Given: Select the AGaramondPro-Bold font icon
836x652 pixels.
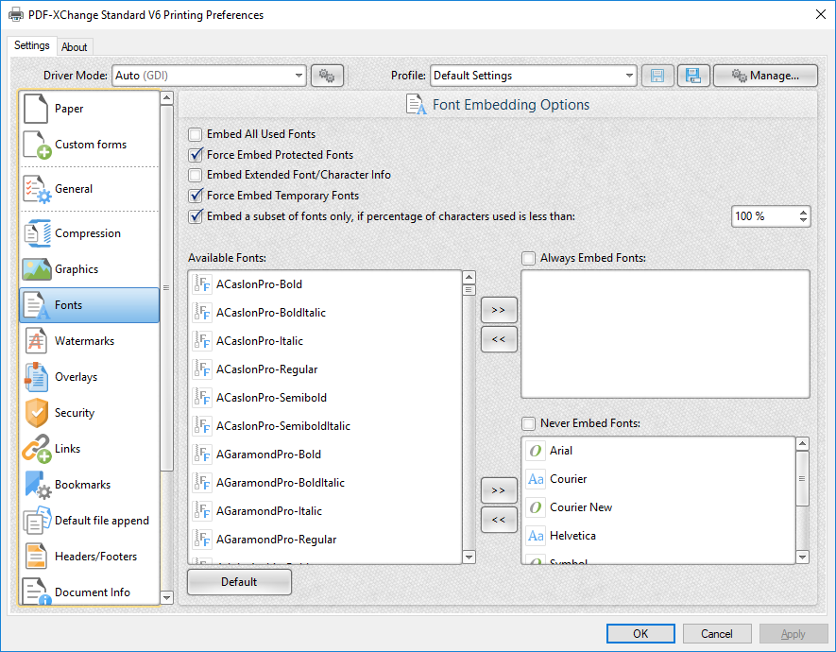Looking at the screenshot, I should pos(202,455).
